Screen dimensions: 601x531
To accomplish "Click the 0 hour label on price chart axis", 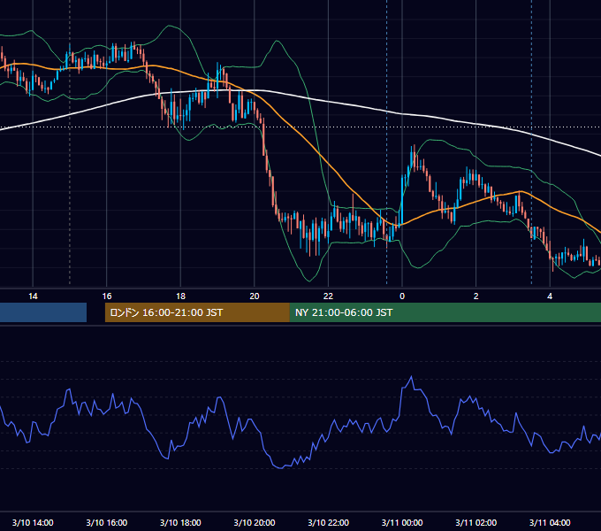I will click(x=402, y=296).
